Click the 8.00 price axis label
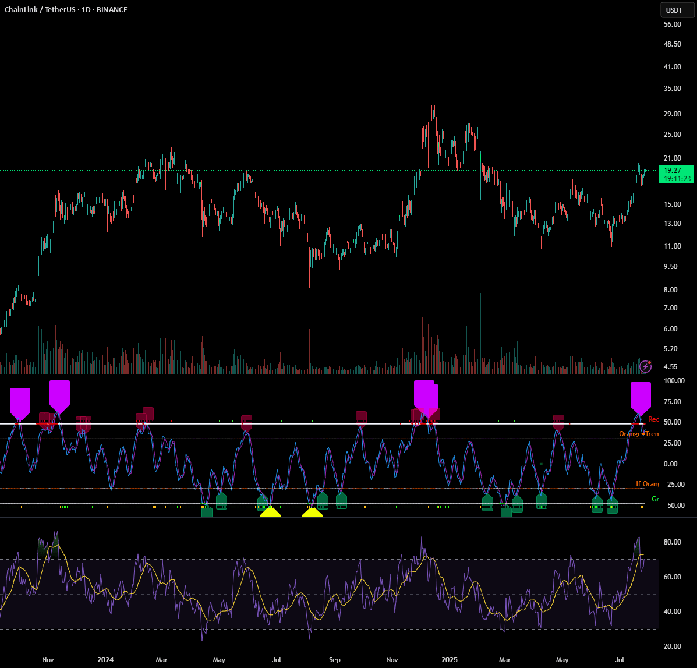 tap(670, 289)
